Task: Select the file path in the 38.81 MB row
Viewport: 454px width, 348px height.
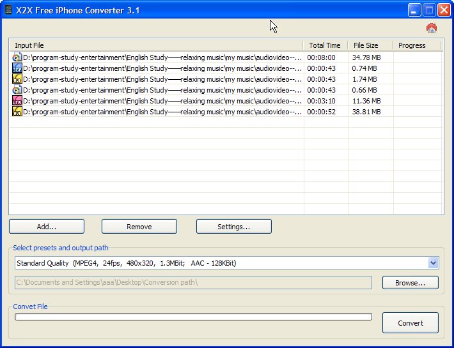Action: coord(162,112)
